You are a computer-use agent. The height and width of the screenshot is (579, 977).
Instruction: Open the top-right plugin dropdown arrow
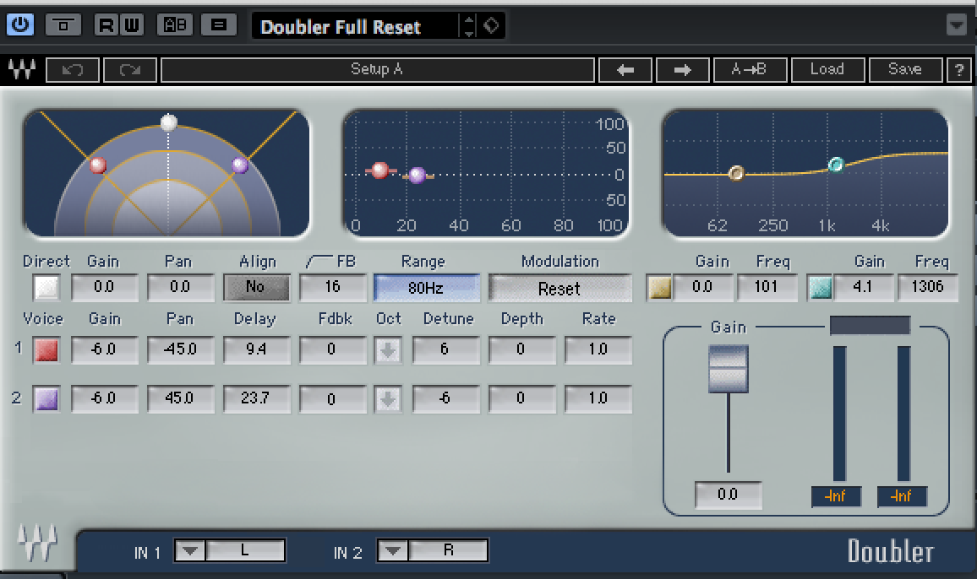pyautogui.click(x=957, y=25)
